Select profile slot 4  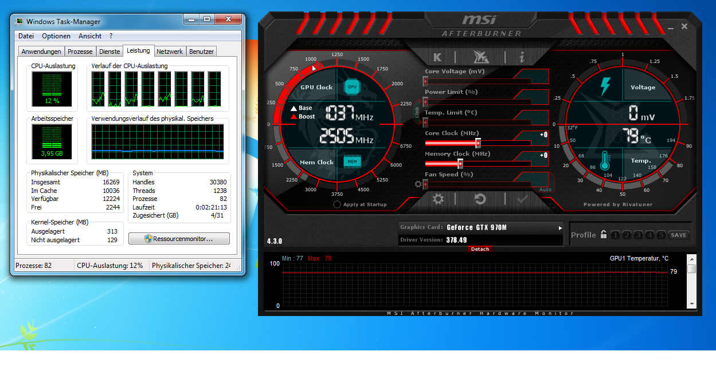click(x=650, y=235)
